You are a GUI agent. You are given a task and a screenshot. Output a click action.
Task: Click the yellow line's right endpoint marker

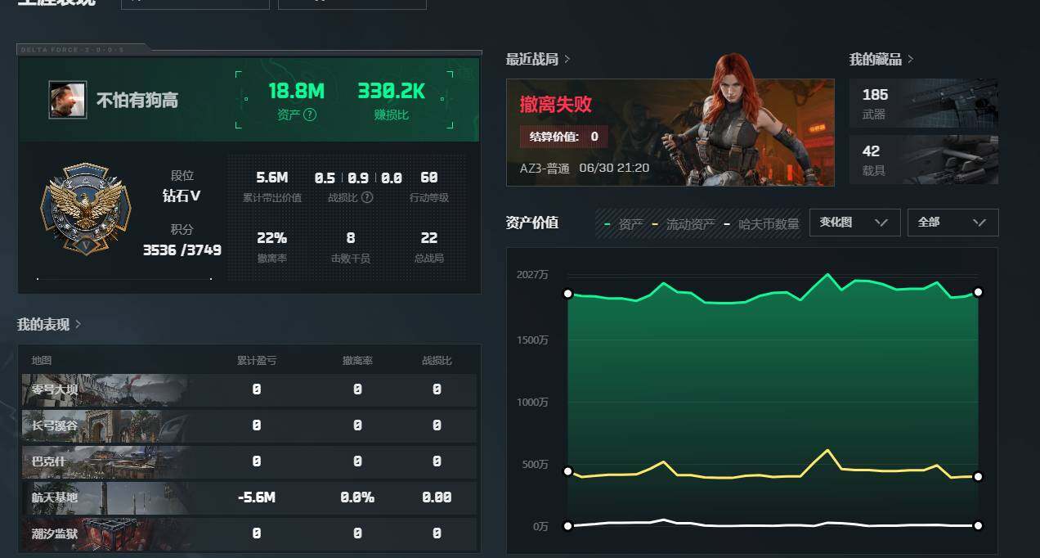(978, 476)
